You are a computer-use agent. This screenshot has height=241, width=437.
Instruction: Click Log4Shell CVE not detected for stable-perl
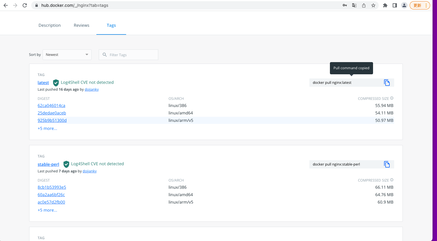pos(97,164)
